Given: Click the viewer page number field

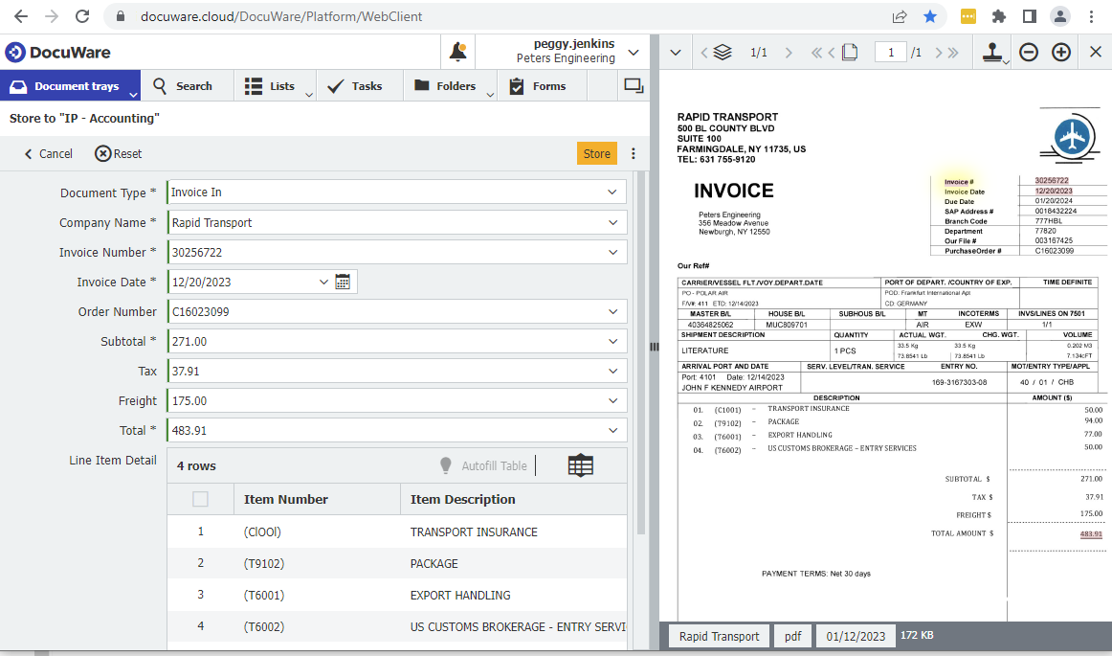Looking at the screenshot, I should [891, 52].
